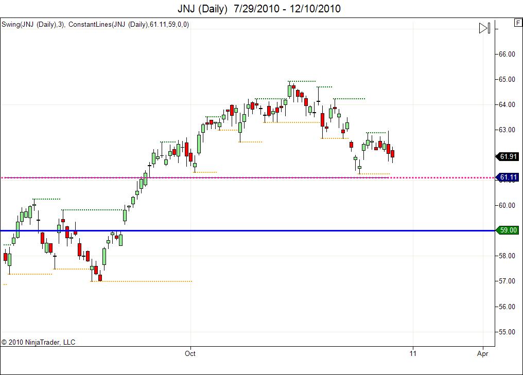
Task: Click the 58.00 price axis label
Action: point(507,256)
